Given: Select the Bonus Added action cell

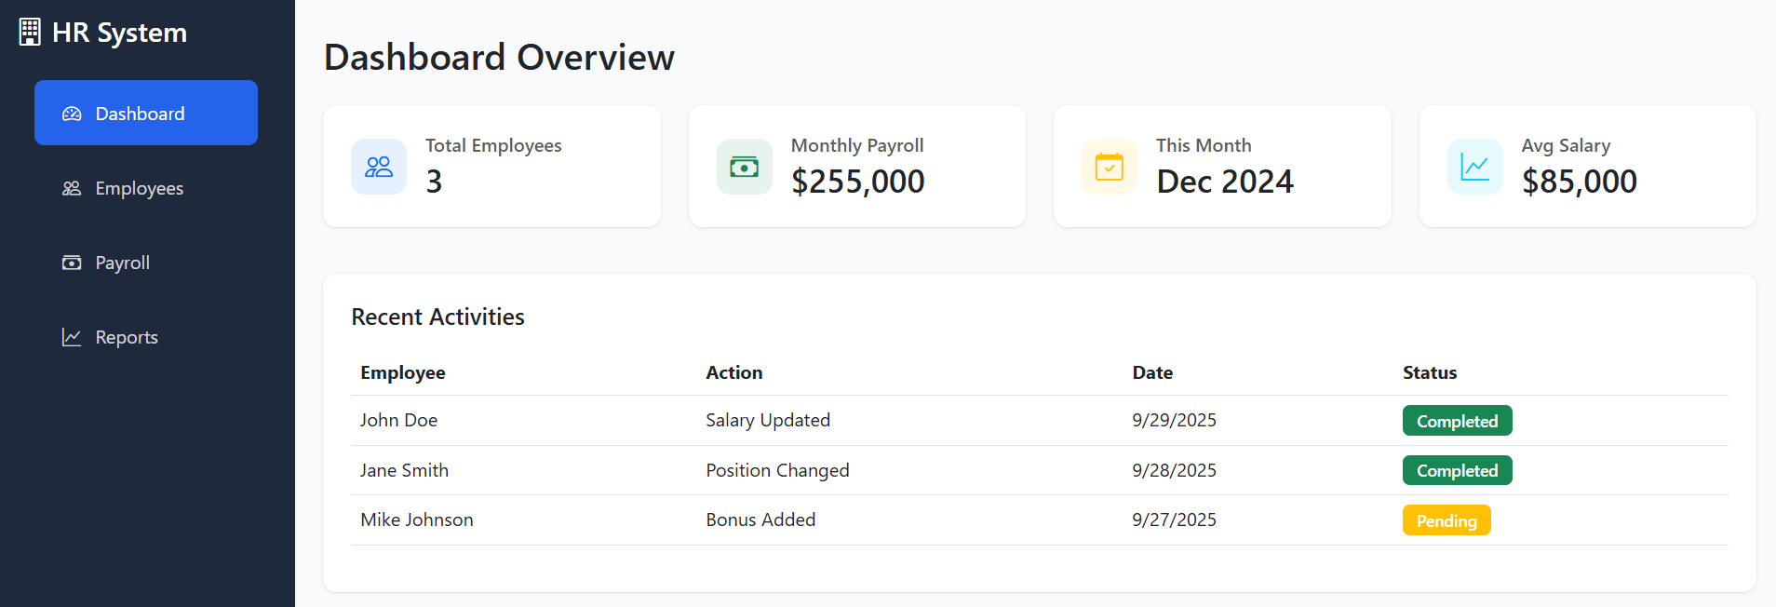Looking at the screenshot, I should tap(760, 519).
